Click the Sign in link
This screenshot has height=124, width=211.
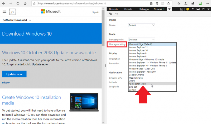click(x=96, y=12)
